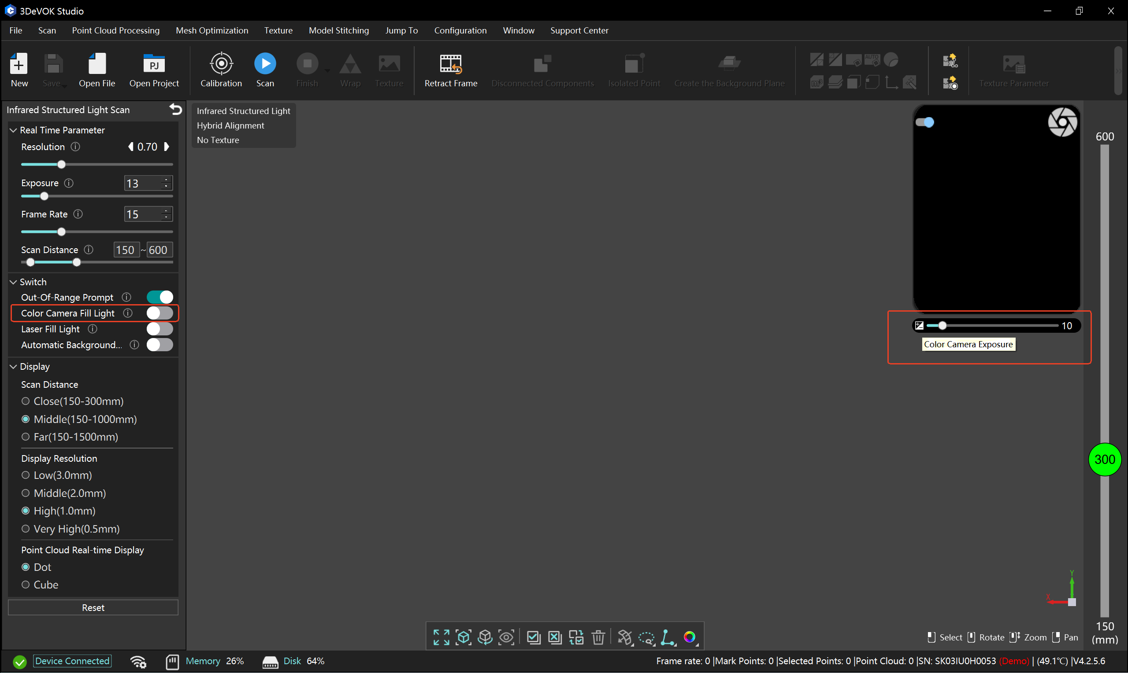Decrease resolution with left arrow
The height and width of the screenshot is (673, 1128).
tap(131, 147)
